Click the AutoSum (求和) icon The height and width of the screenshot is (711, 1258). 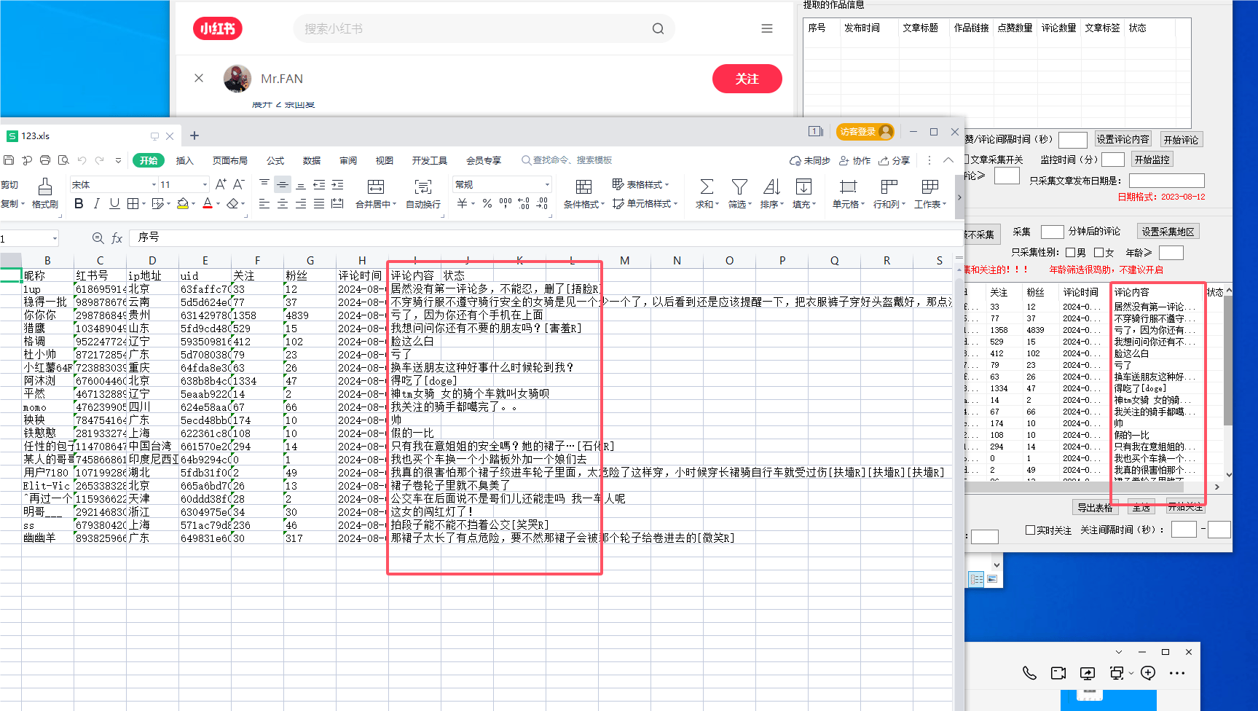point(705,195)
